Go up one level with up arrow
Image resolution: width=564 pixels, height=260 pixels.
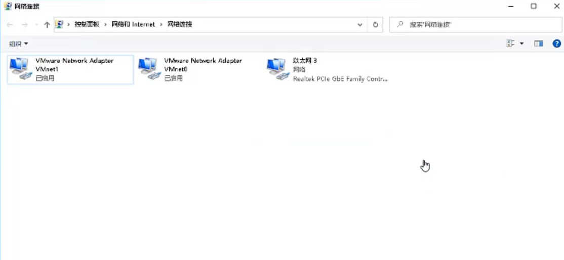47,24
